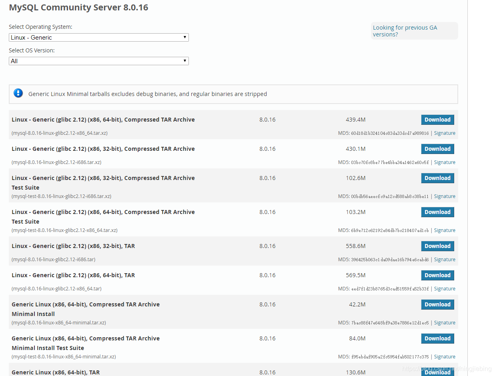The height and width of the screenshot is (376, 495).
Task: Click filename (mysql-8.0.16-linux-glibc2.12-x86_64.tar)
Action: 56,289
